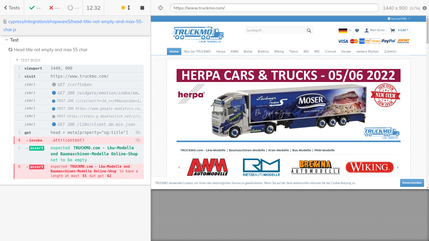This screenshot has height=241, width=429.
Task: Click the search magnifier icon on TRUCKMO
Action: pos(309,30)
